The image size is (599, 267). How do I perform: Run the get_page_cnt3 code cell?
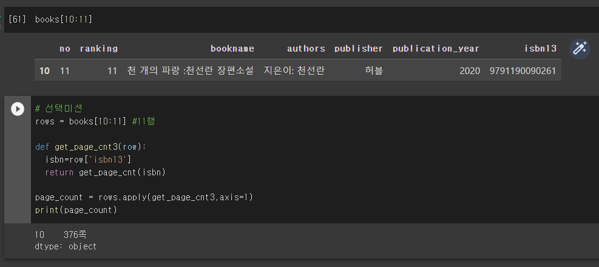coord(17,109)
